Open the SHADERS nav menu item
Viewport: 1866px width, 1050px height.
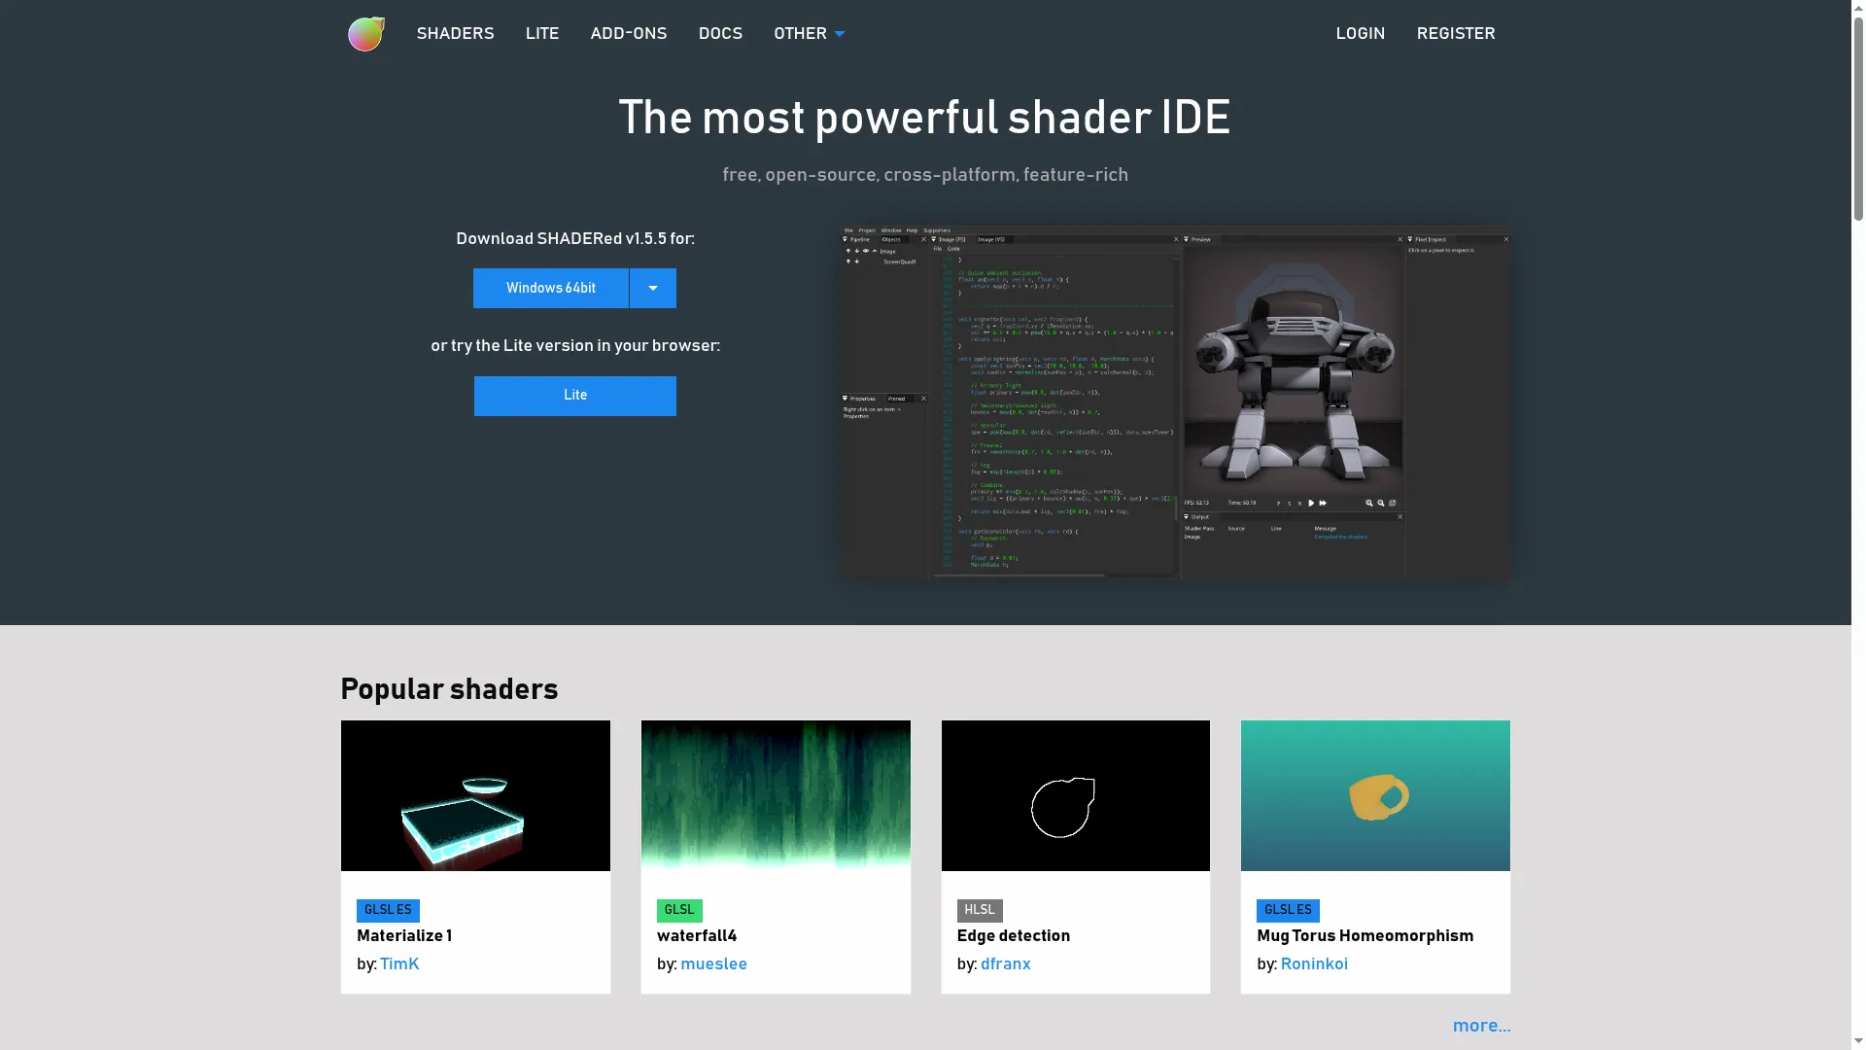coord(455,34)
